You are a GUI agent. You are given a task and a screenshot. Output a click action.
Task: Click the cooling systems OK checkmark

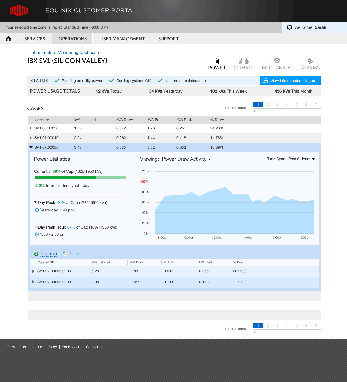click(112, 81)
